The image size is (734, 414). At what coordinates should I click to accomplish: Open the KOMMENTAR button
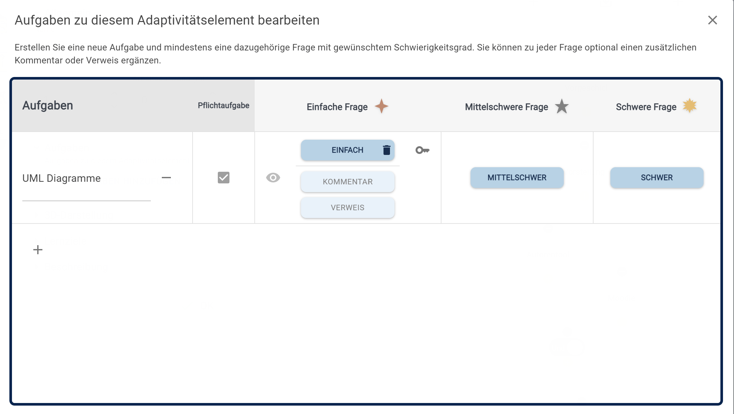[x=348, y=182]
